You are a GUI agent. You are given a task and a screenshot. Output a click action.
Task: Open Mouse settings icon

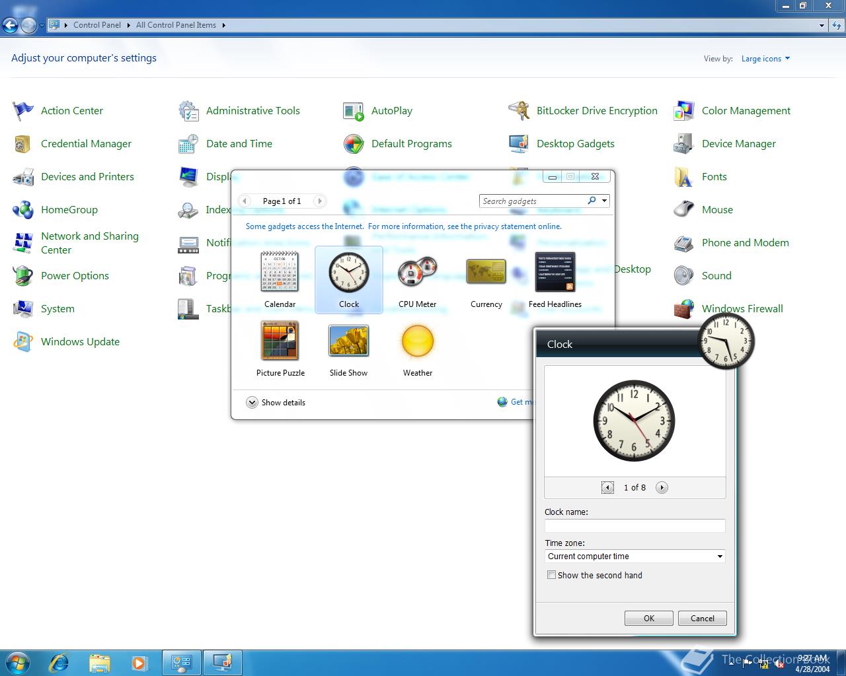pyautogui.click(x=684, y=210)
